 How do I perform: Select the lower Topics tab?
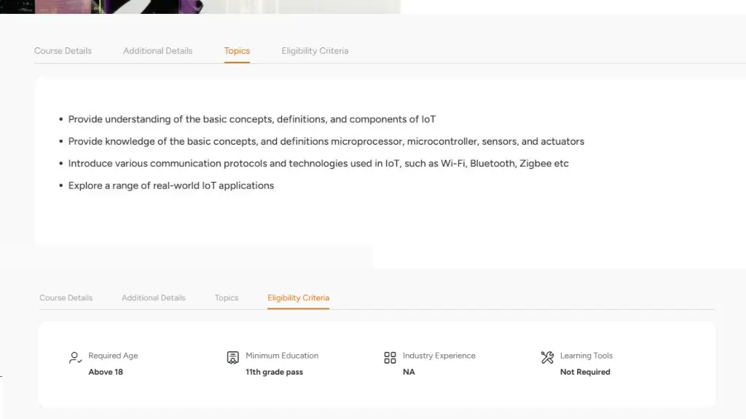tap(227, 298)
